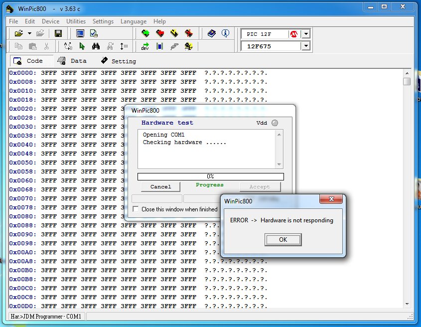Screen dimensions: 421x327
Task: Click the address 0x0000: in code view
Action: (23, 73)
